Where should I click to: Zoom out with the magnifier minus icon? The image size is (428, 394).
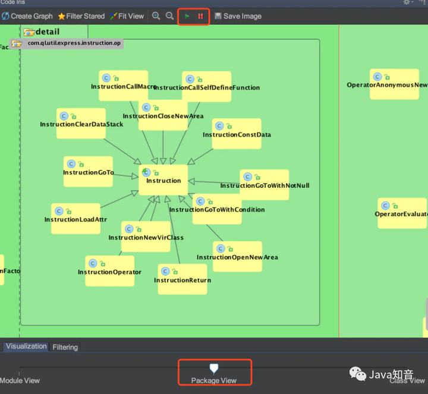click(169, 16)
